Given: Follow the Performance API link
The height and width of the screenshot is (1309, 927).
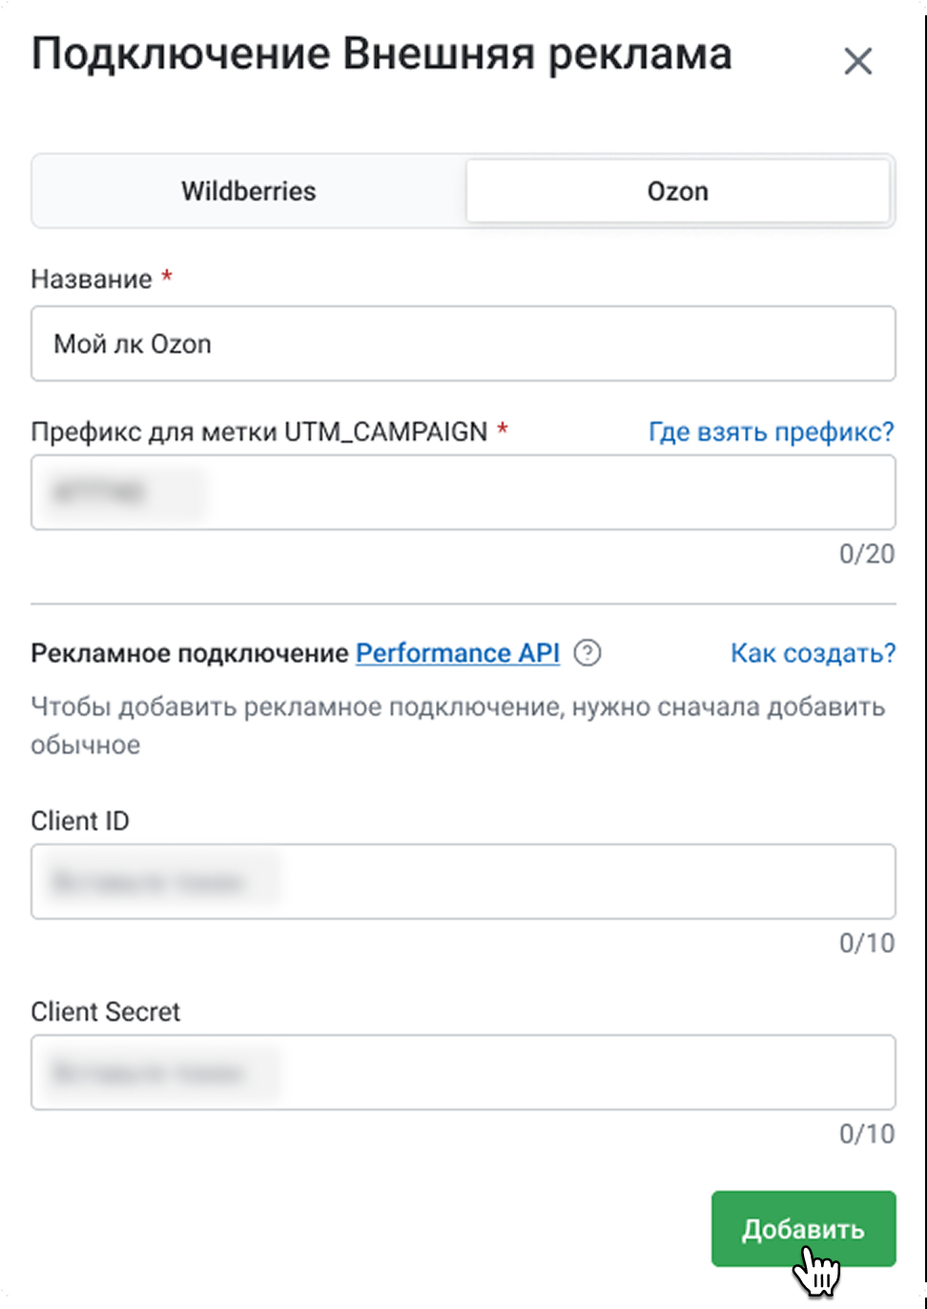Looking at the screenshot, I should point(457,654).
